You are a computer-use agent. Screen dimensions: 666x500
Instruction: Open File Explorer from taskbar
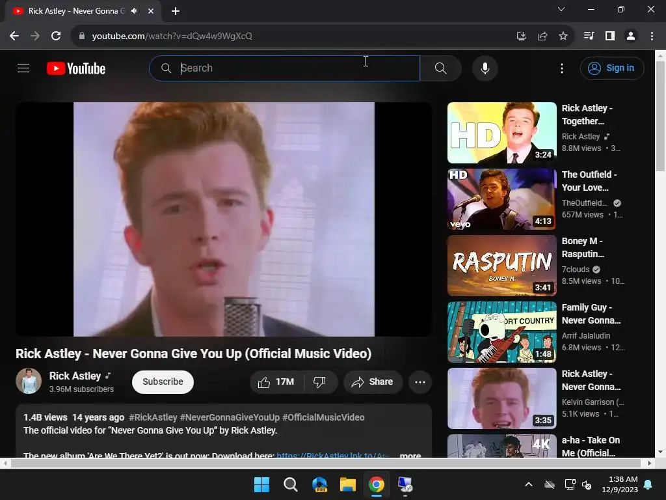point(348,484)
